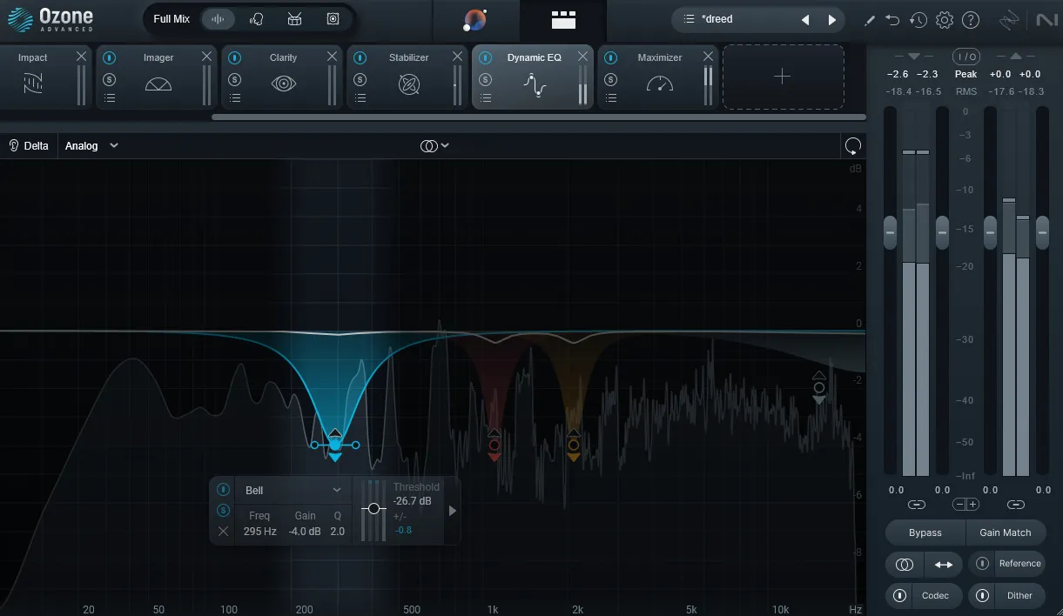Delete the selected EQ band with X
1063x616 pixels.
(223, 531)
